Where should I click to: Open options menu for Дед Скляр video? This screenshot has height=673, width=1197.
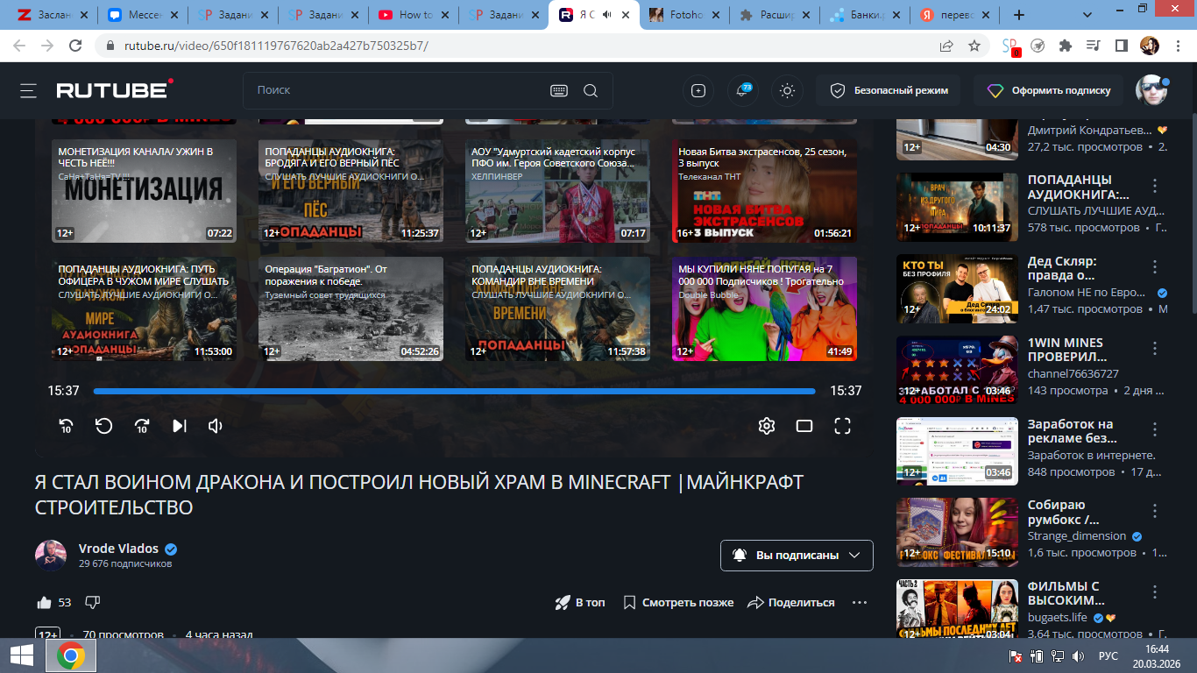(1155, 267)
